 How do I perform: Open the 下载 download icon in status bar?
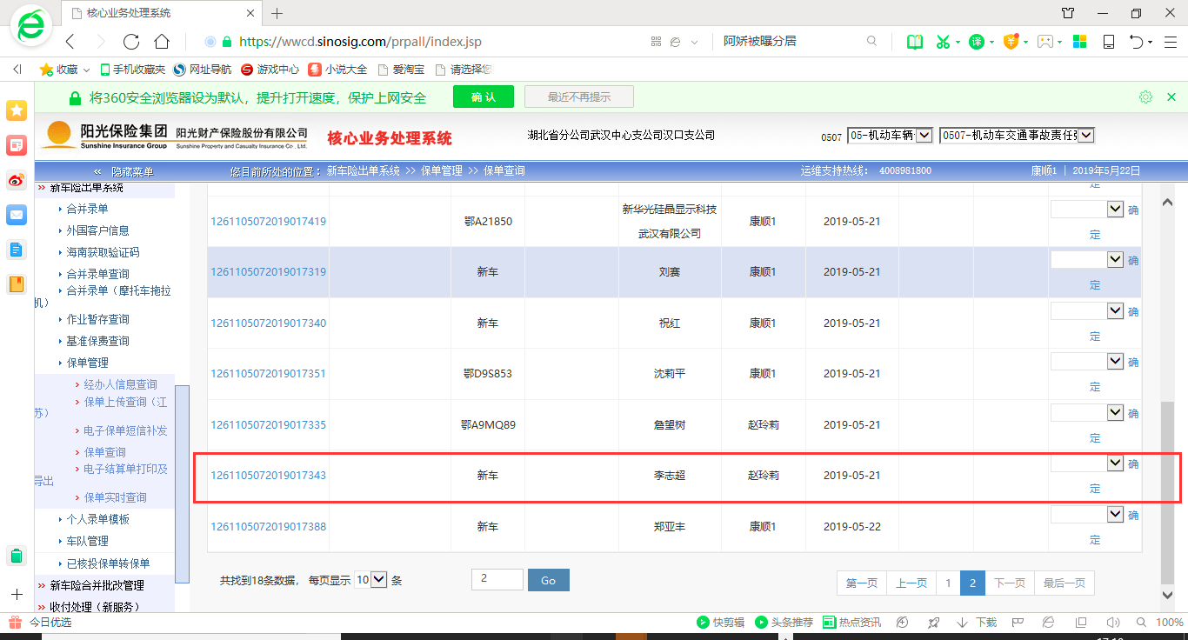tap(977, 623)
